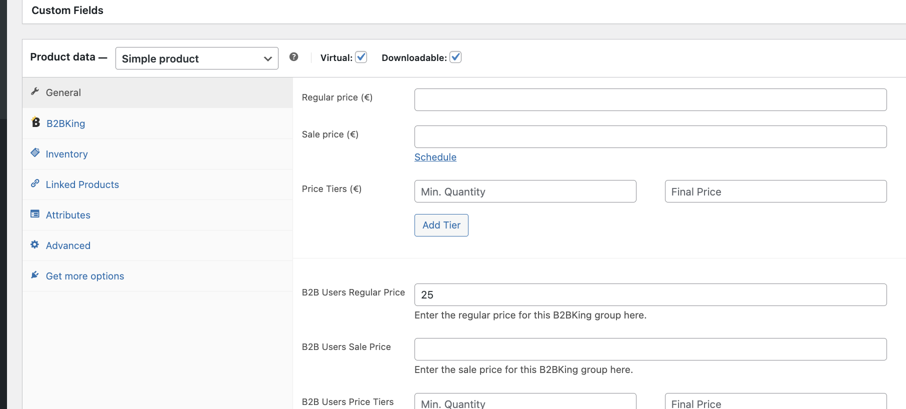The image size is (906, 409).
Task: Toggle the Virtual checkbox
Action: (x=361, y=57)
